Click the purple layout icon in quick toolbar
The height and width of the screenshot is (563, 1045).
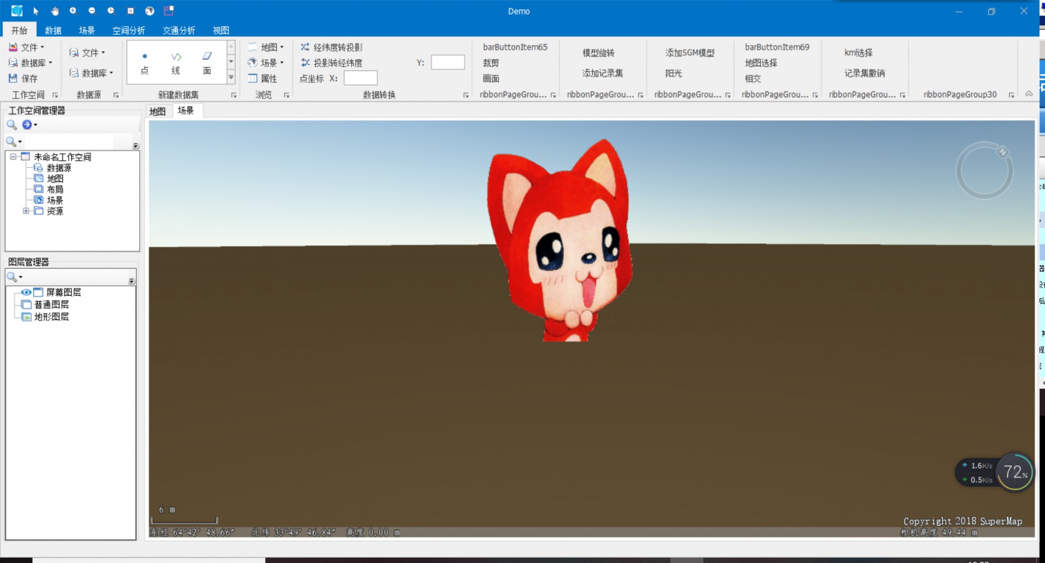[169, 10]
